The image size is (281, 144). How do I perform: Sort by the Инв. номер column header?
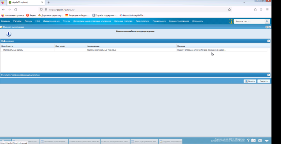point(70,46)
